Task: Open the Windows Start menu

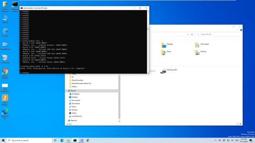Action: click(3, 140)
